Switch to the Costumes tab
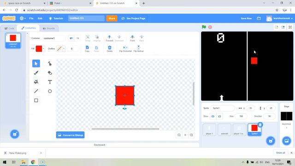 (x=29, y=28)
